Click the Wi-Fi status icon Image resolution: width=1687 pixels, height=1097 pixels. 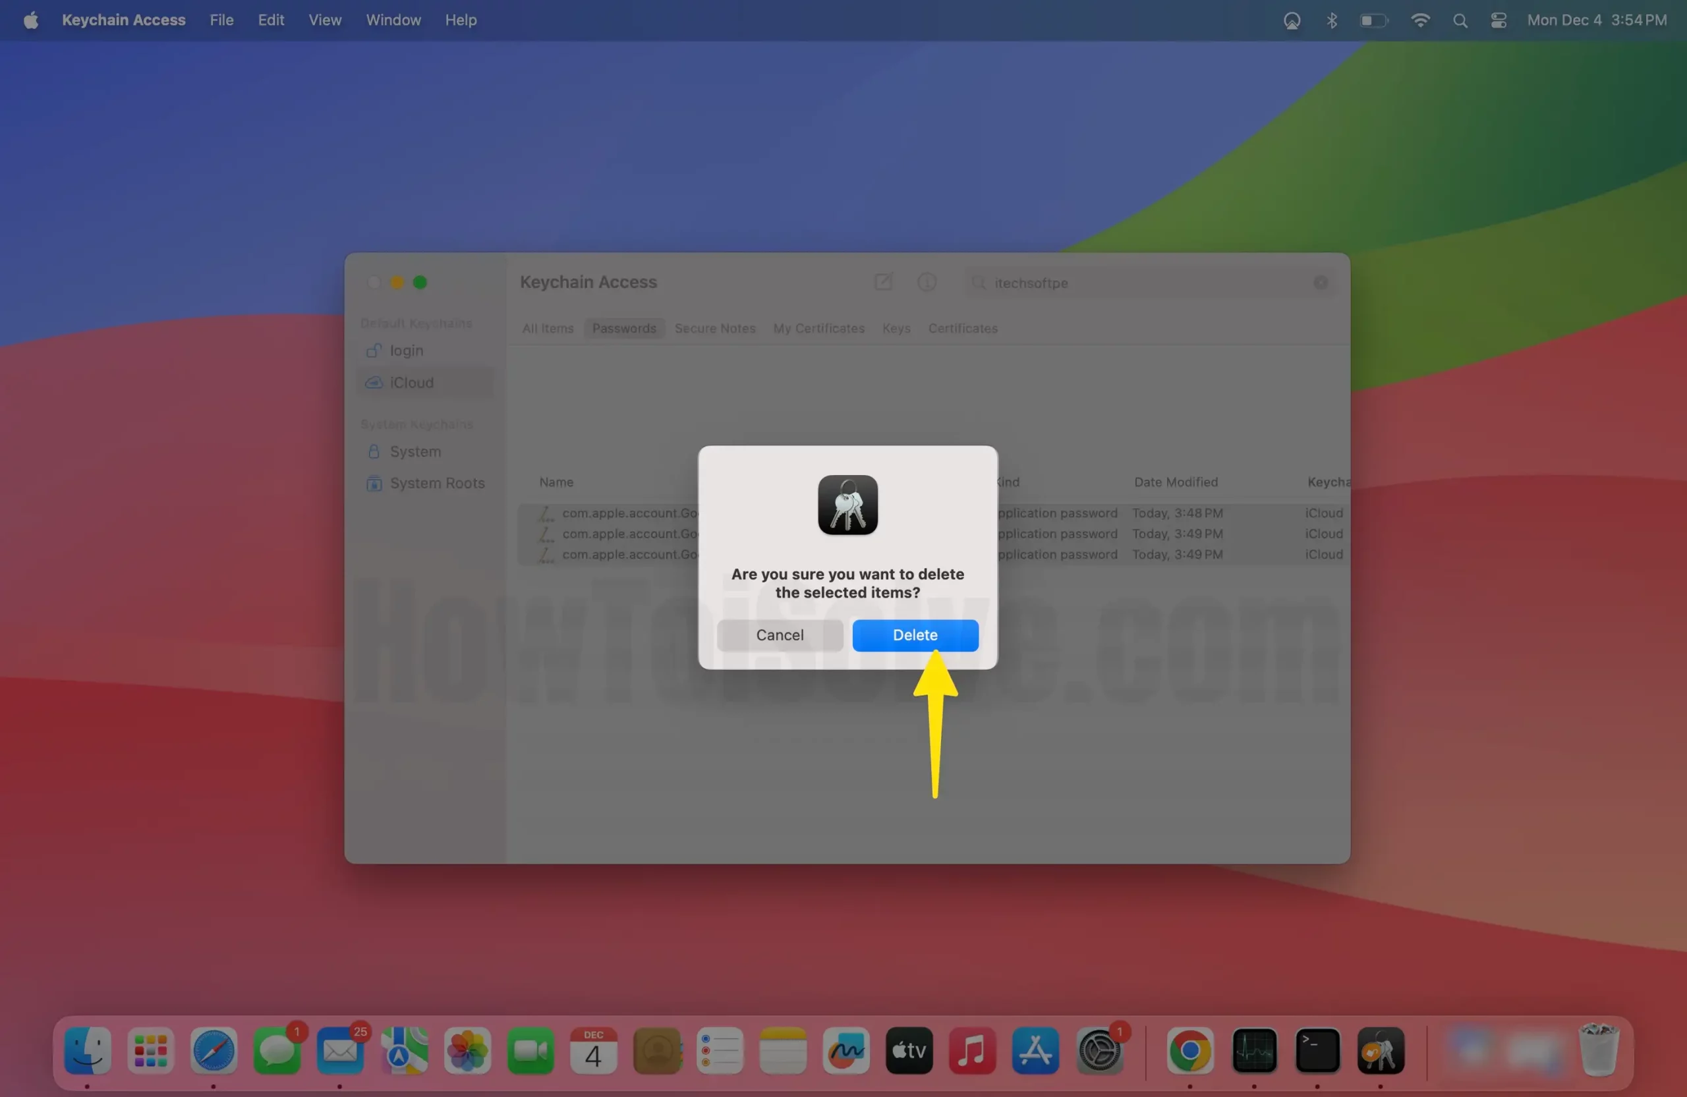(x=1419, y=20)
